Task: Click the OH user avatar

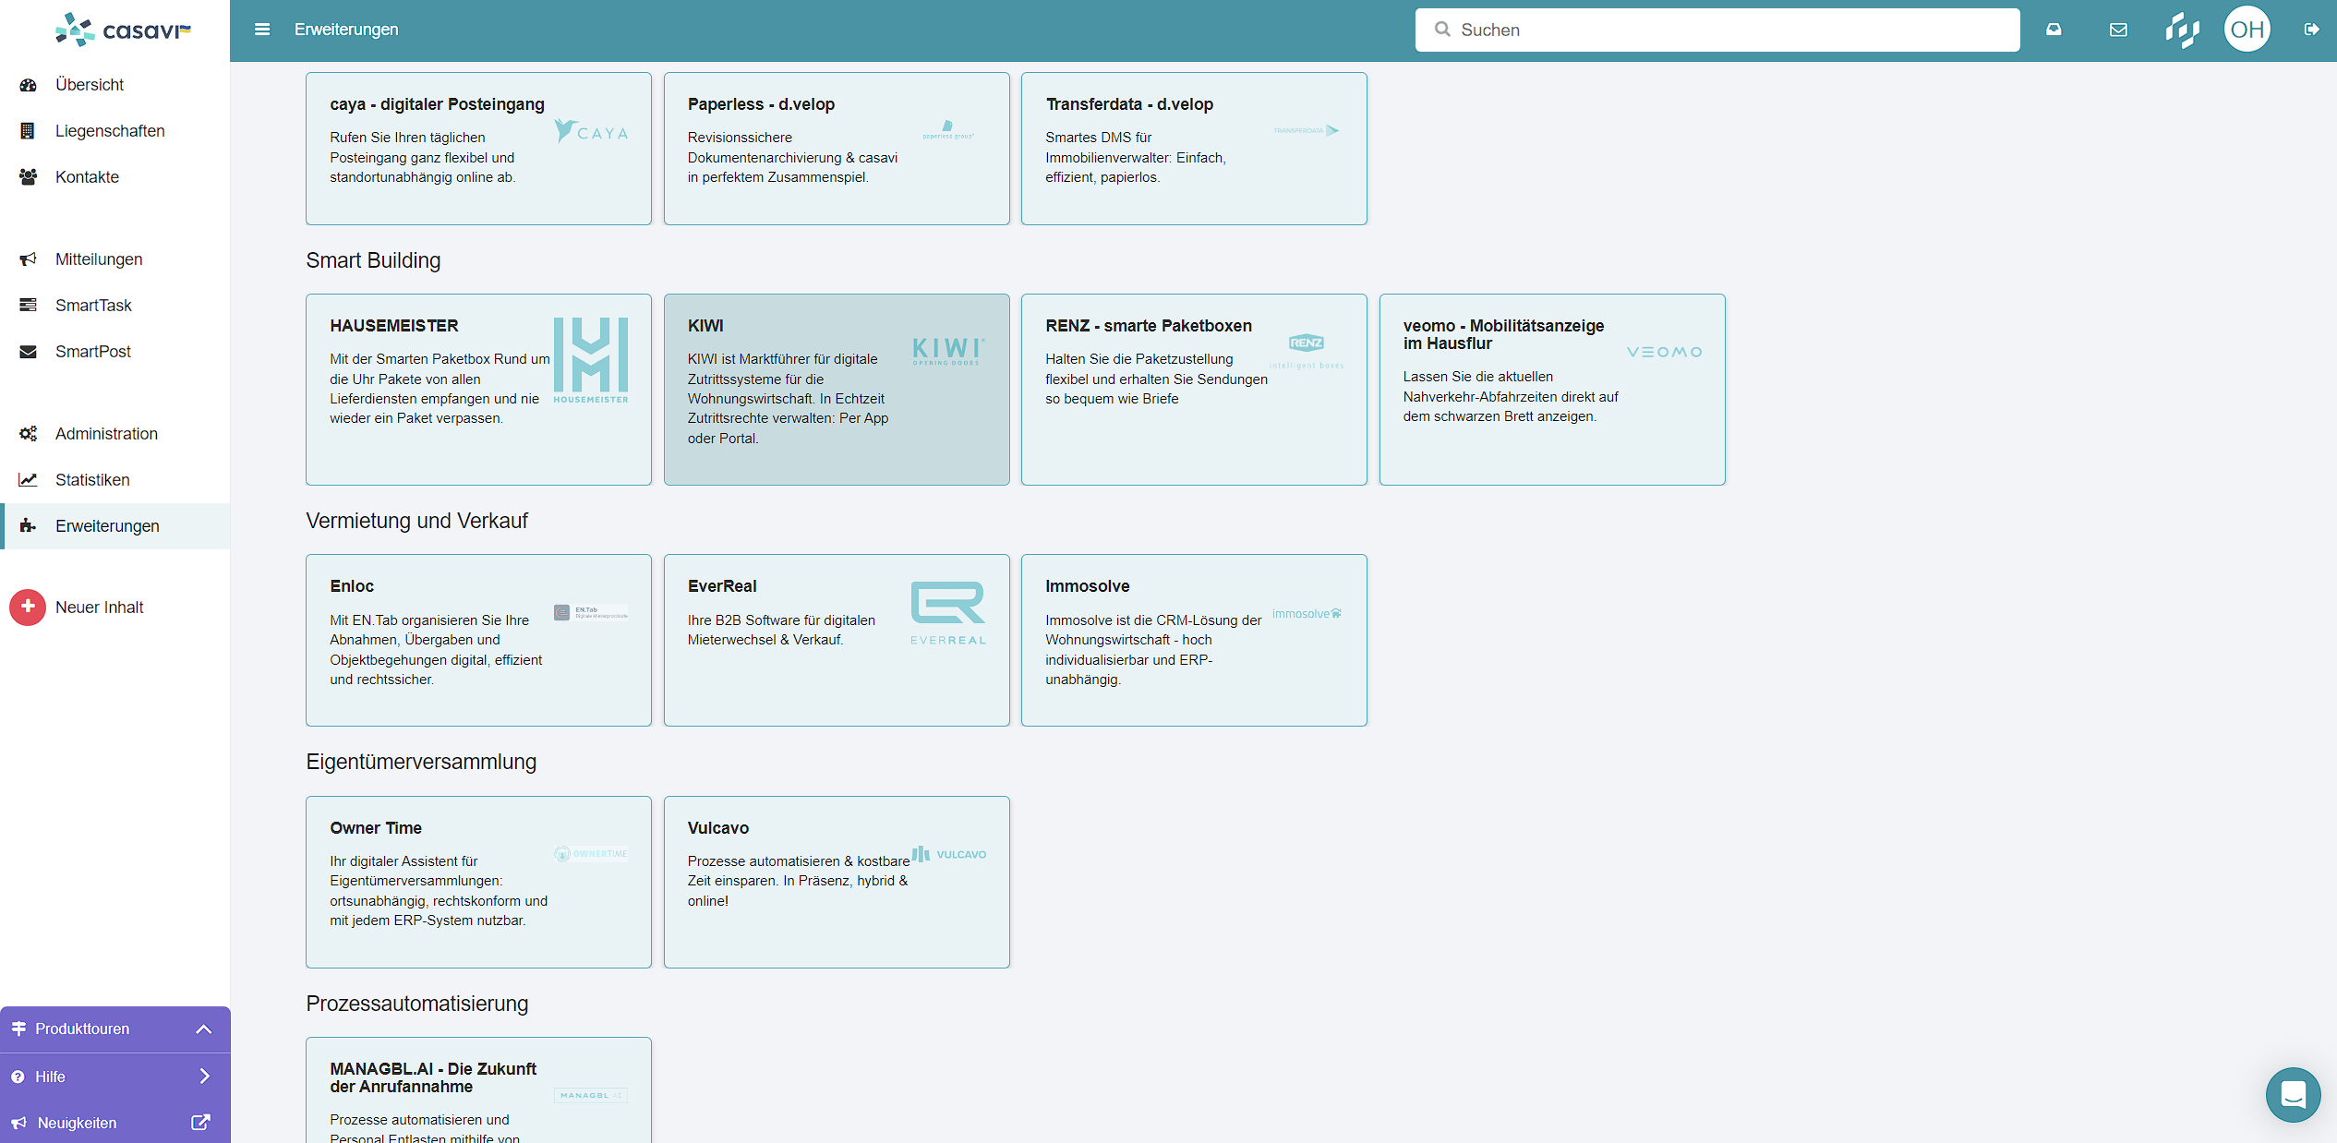Action: [2247, 30]
